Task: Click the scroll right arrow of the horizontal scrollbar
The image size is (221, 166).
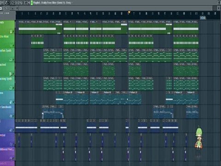Action: tap(219, 8)
